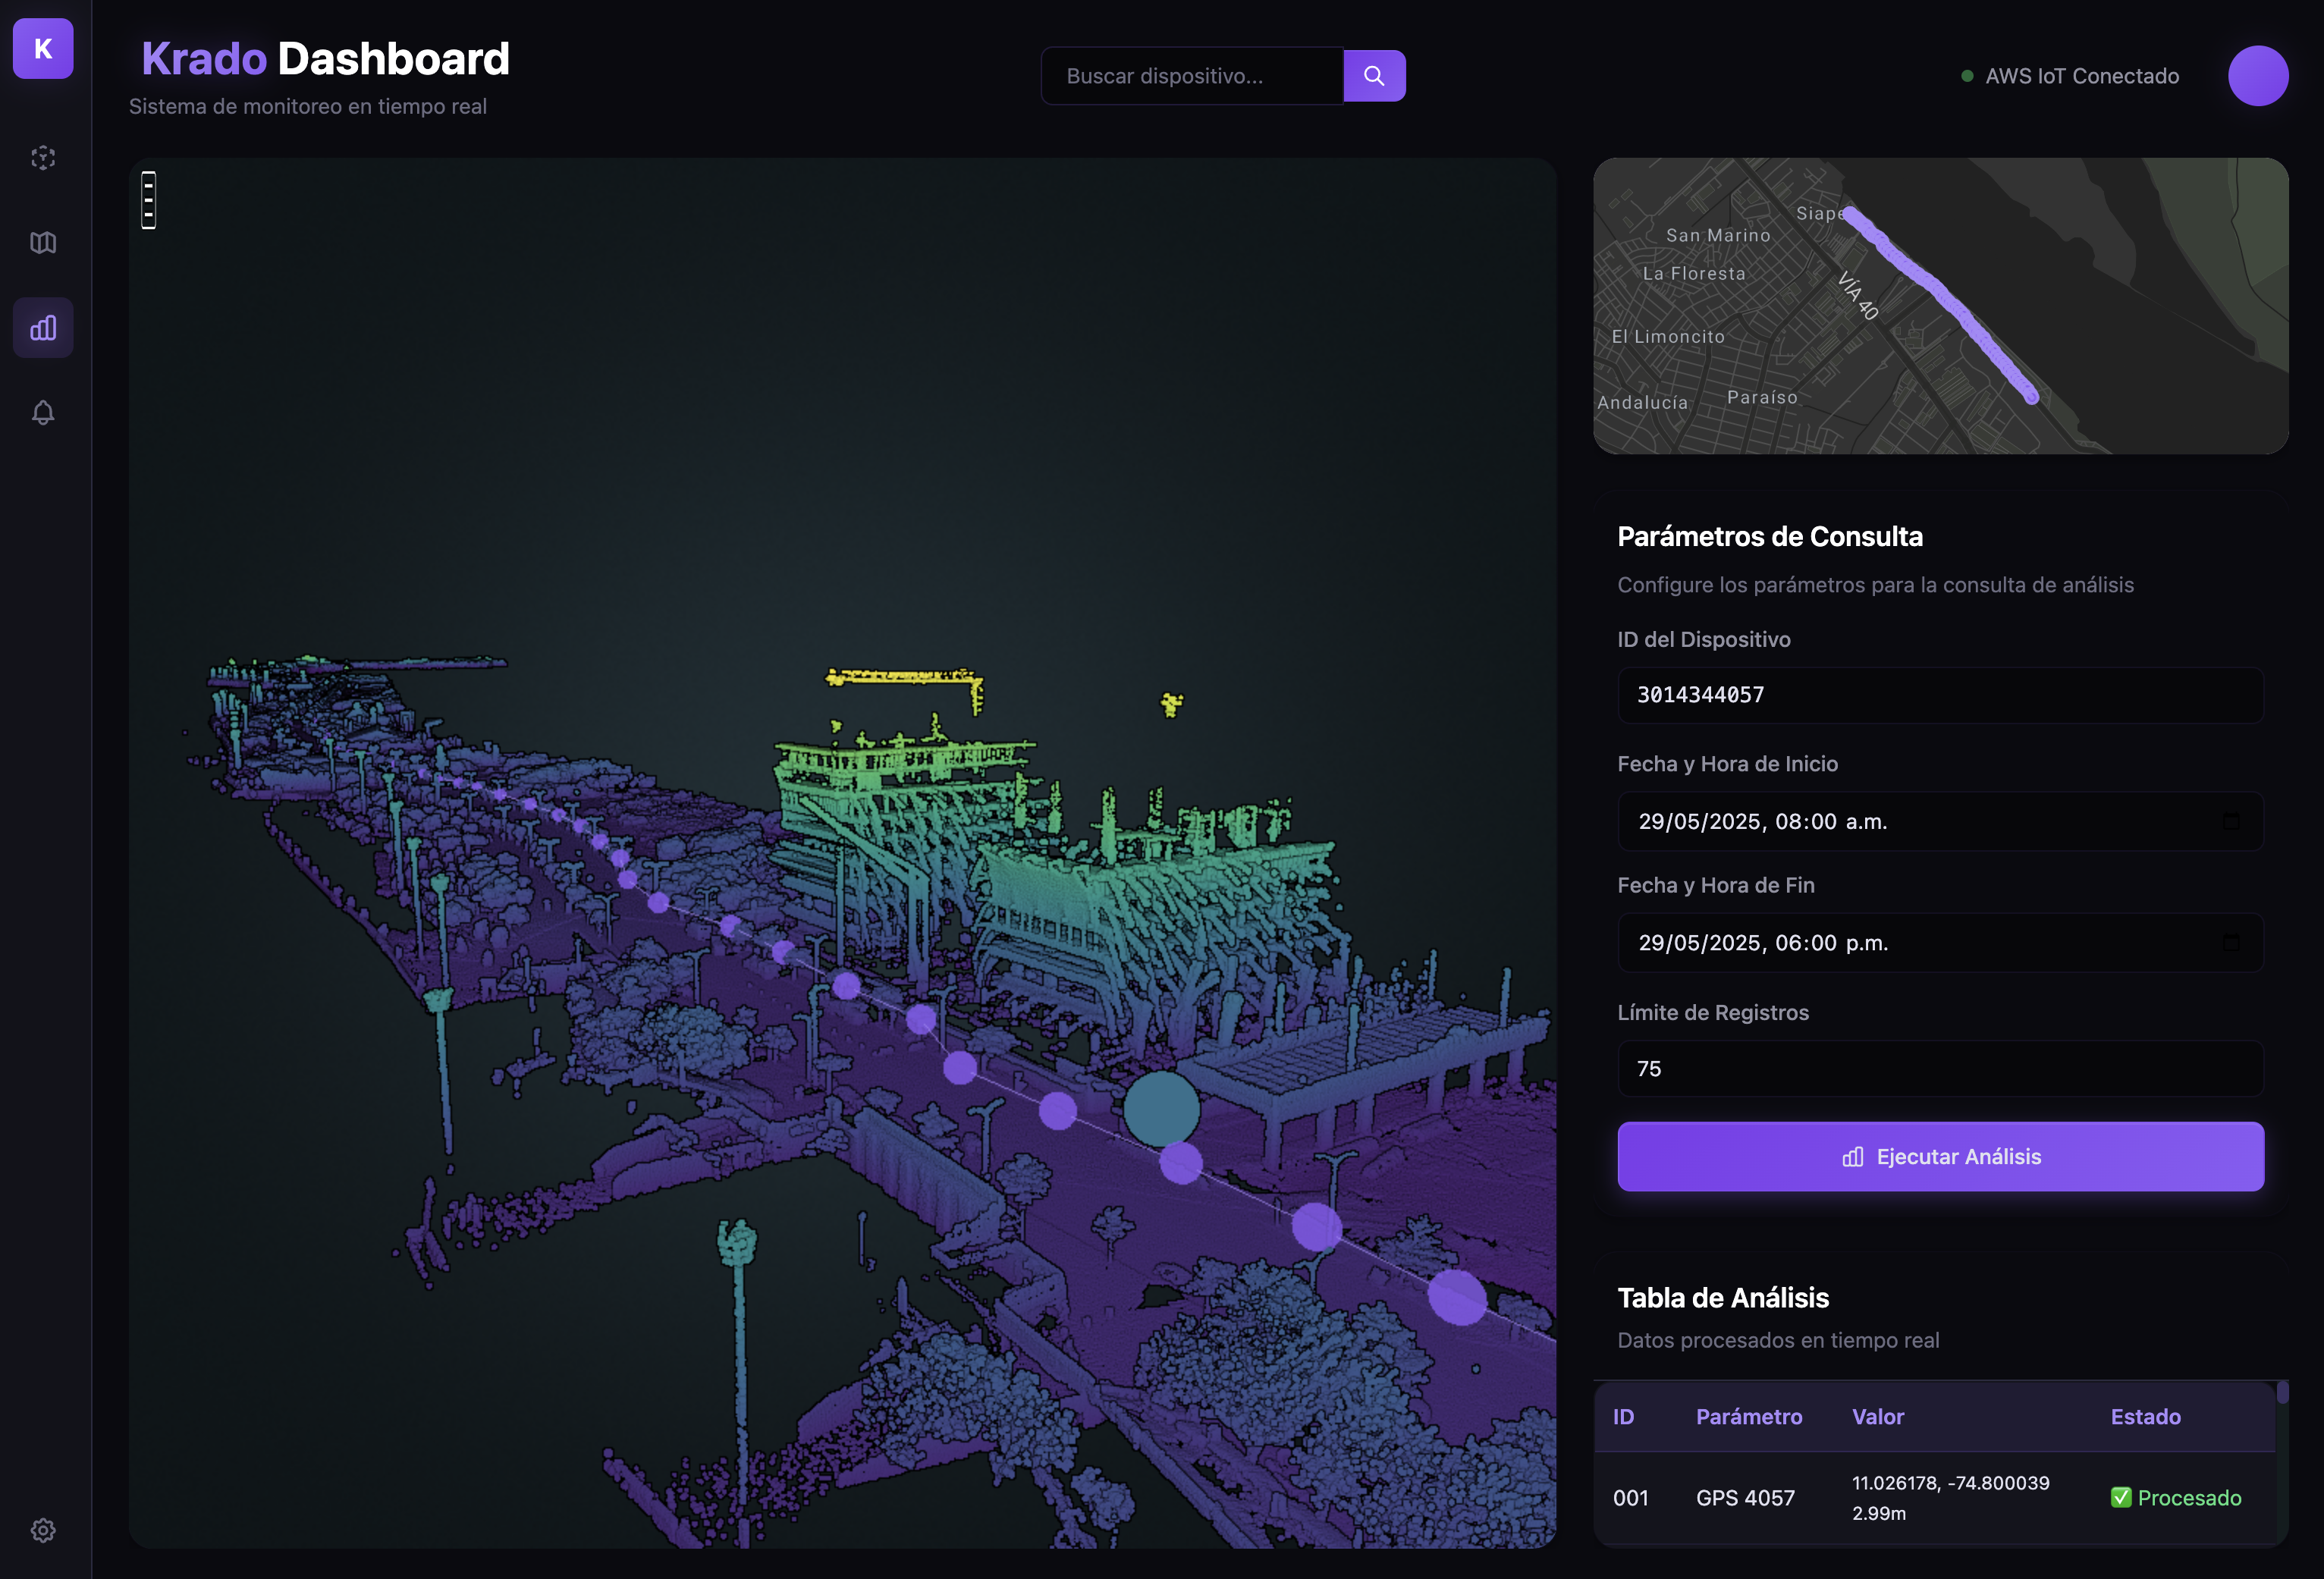The height and width of the screenshot is (1579, 2324).
Task: Click the Vía 40 route map thumbnail
Action: [x=1941, y=304]
